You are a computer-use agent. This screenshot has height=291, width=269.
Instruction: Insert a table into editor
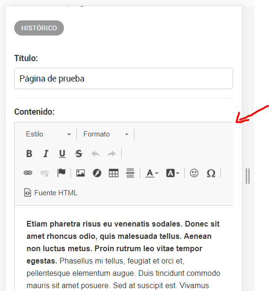pyautogui.click(x=114, y=173)
